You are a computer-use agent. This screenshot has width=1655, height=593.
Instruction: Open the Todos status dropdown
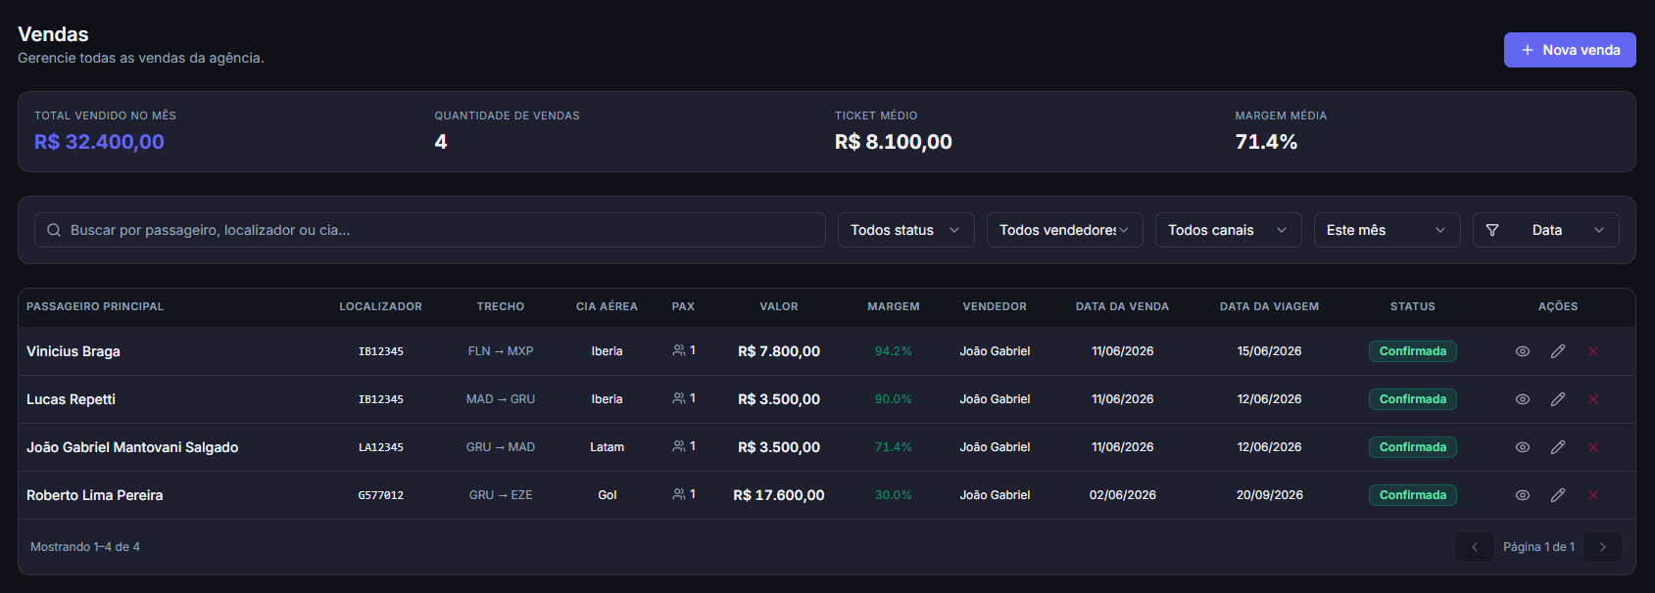(906, 230)
